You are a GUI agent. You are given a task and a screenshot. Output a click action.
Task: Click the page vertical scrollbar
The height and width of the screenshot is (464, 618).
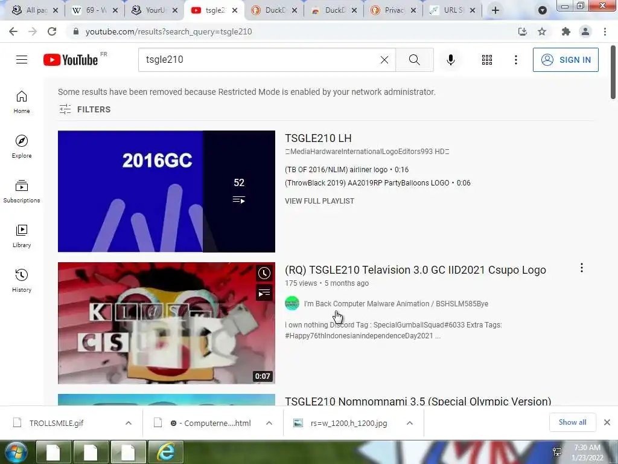pos(613,73)
